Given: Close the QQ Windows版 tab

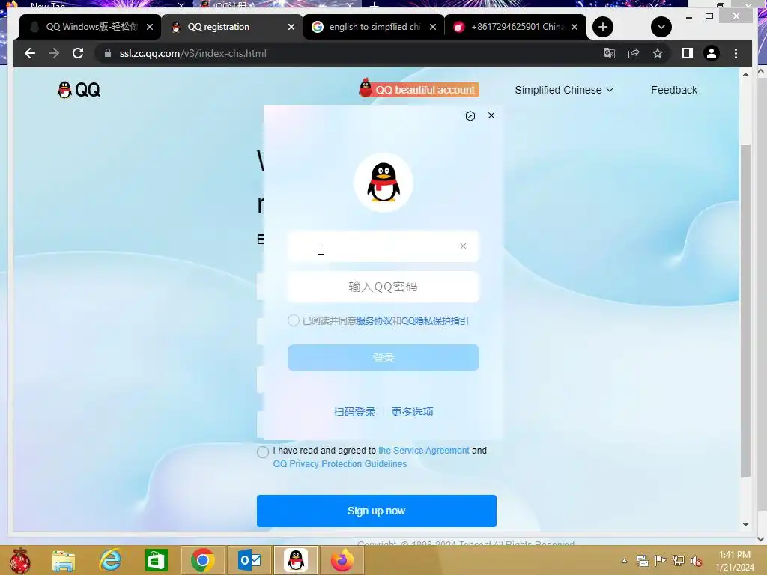Looking at the screenshot, I should (150, 27).
